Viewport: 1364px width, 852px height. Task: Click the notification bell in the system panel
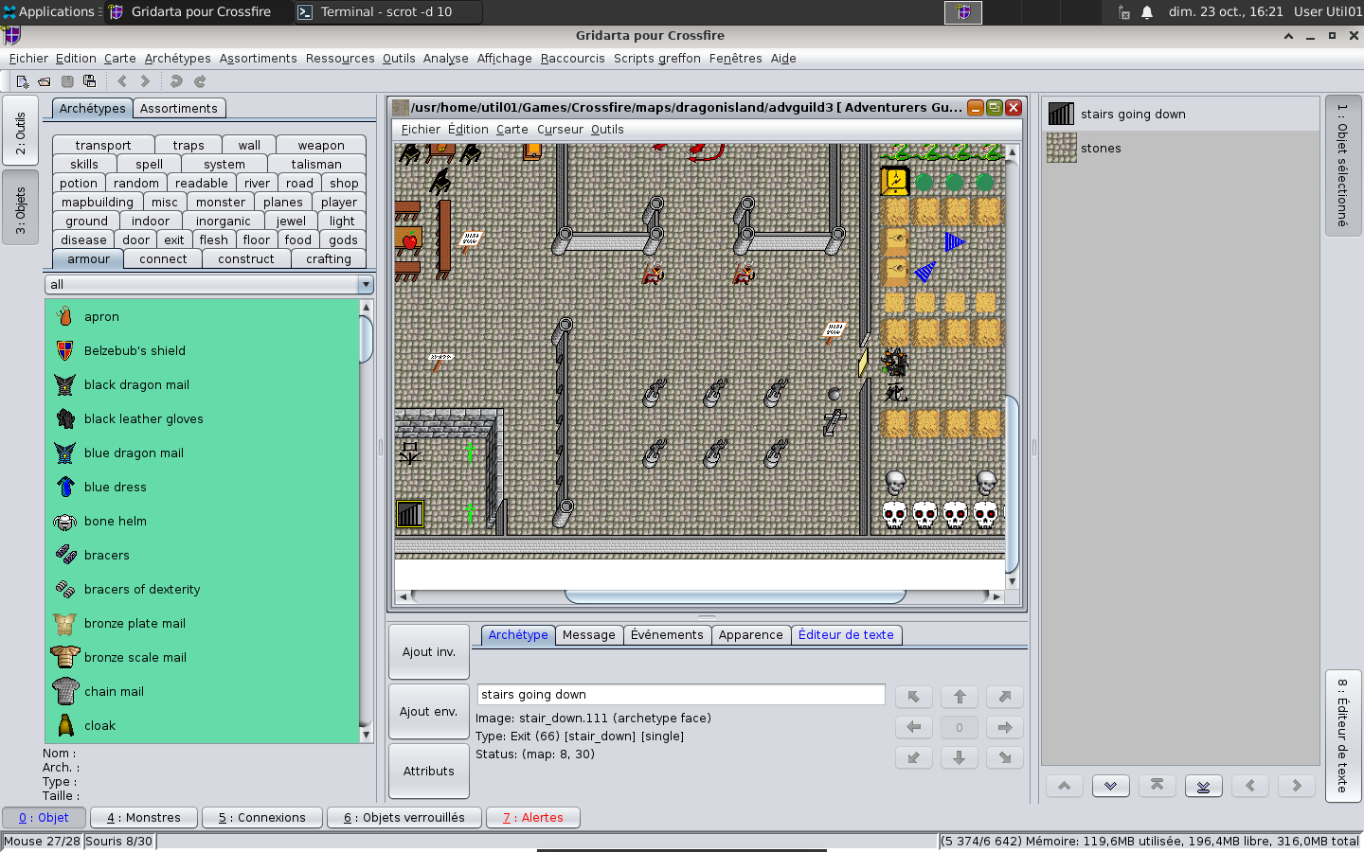coord(1147,12)
